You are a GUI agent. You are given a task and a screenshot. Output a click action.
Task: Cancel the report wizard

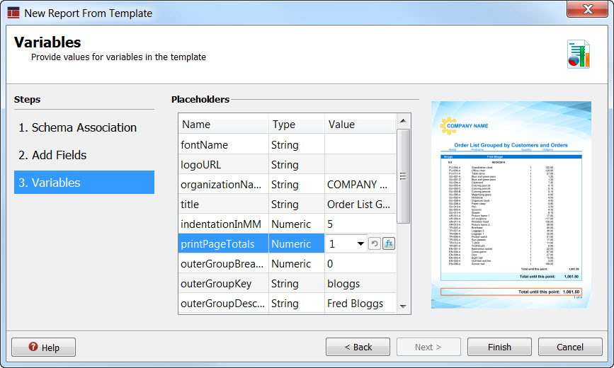click(570, 347)
